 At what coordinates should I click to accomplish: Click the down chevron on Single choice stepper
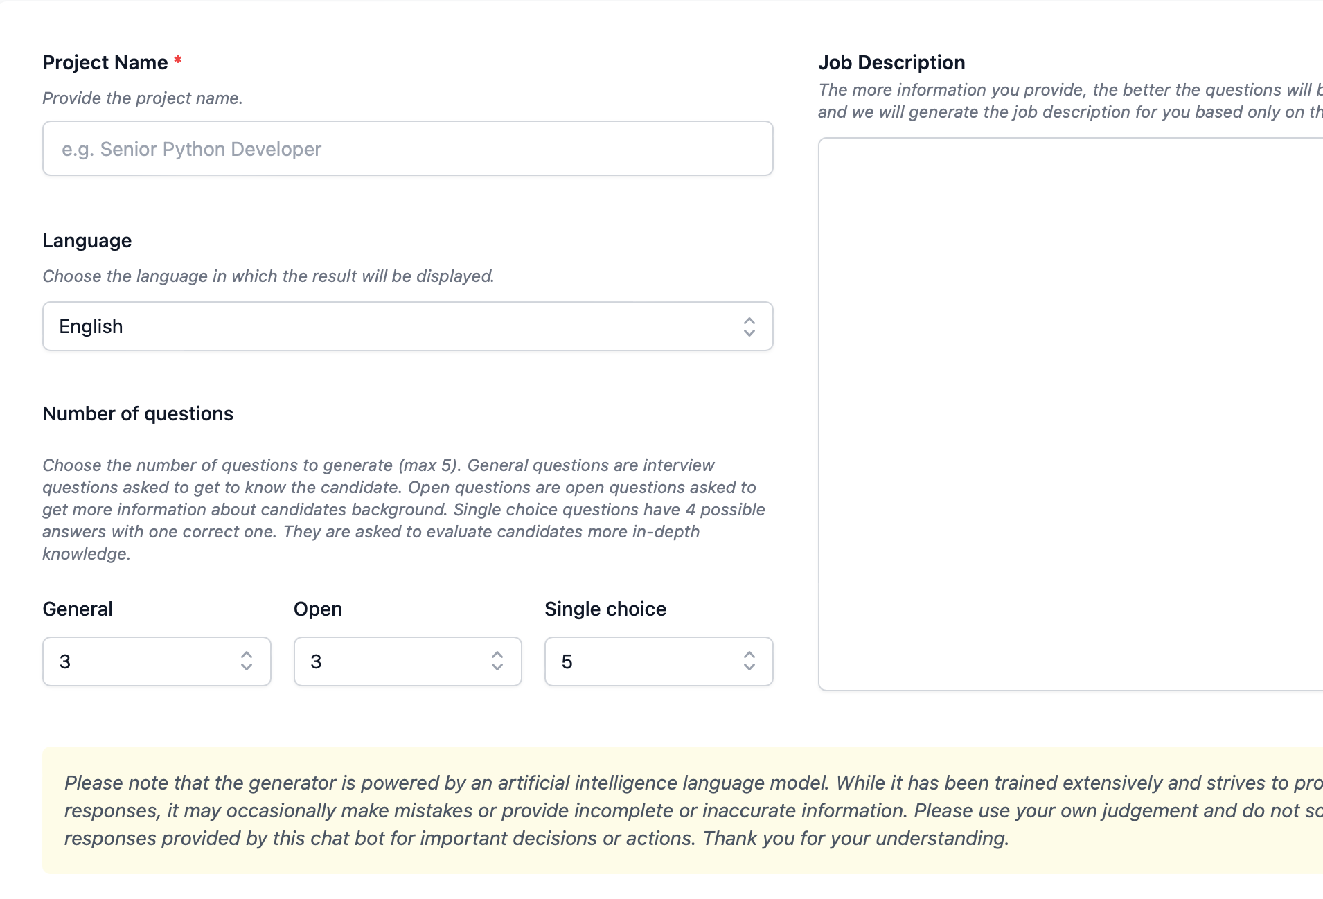(749, 669)
